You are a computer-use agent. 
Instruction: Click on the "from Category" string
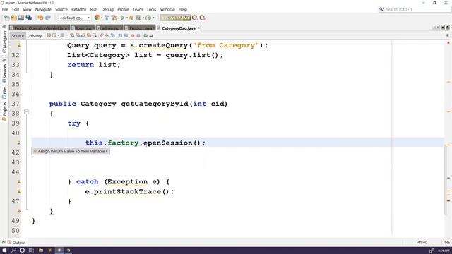[x=226, y=45]
